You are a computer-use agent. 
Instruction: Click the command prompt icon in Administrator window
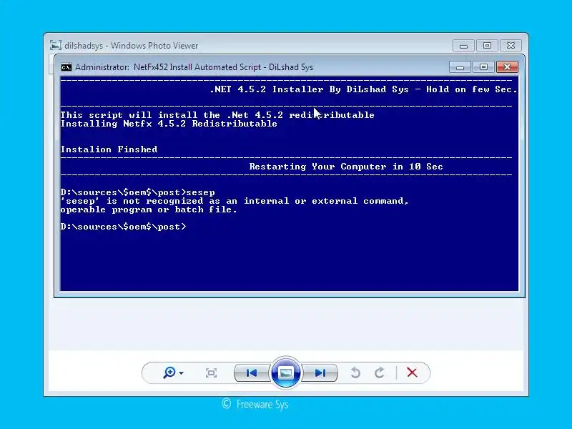[66, 67]
